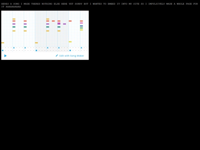Click the topmost orange note of first chord
Screen dimensions: 200x150
pos(14,19)
